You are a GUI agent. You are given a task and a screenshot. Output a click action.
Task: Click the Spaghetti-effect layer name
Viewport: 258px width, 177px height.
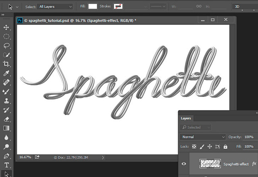tap(236, 164)
